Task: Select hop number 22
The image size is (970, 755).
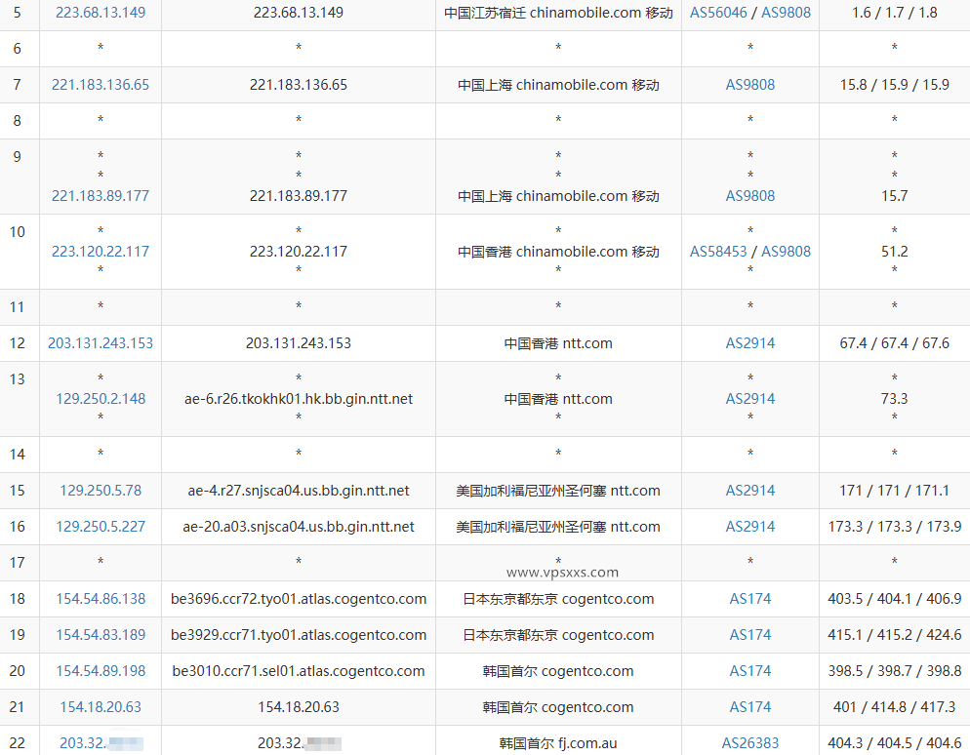Action: point(18,742)
